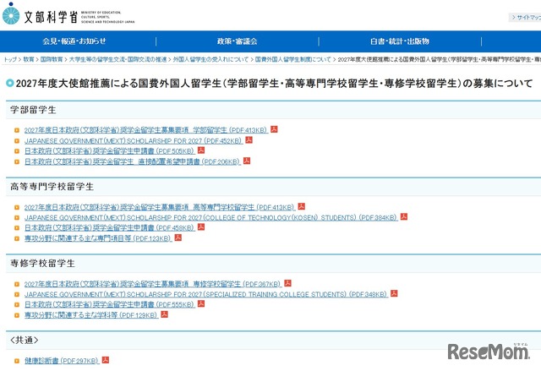This screenshot has width=541, height=371.
Task: Click PDF icon beside 健康診断書
Action: click(106, 360)
